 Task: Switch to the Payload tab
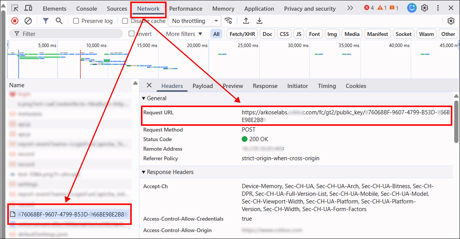(x=203, y=86)
